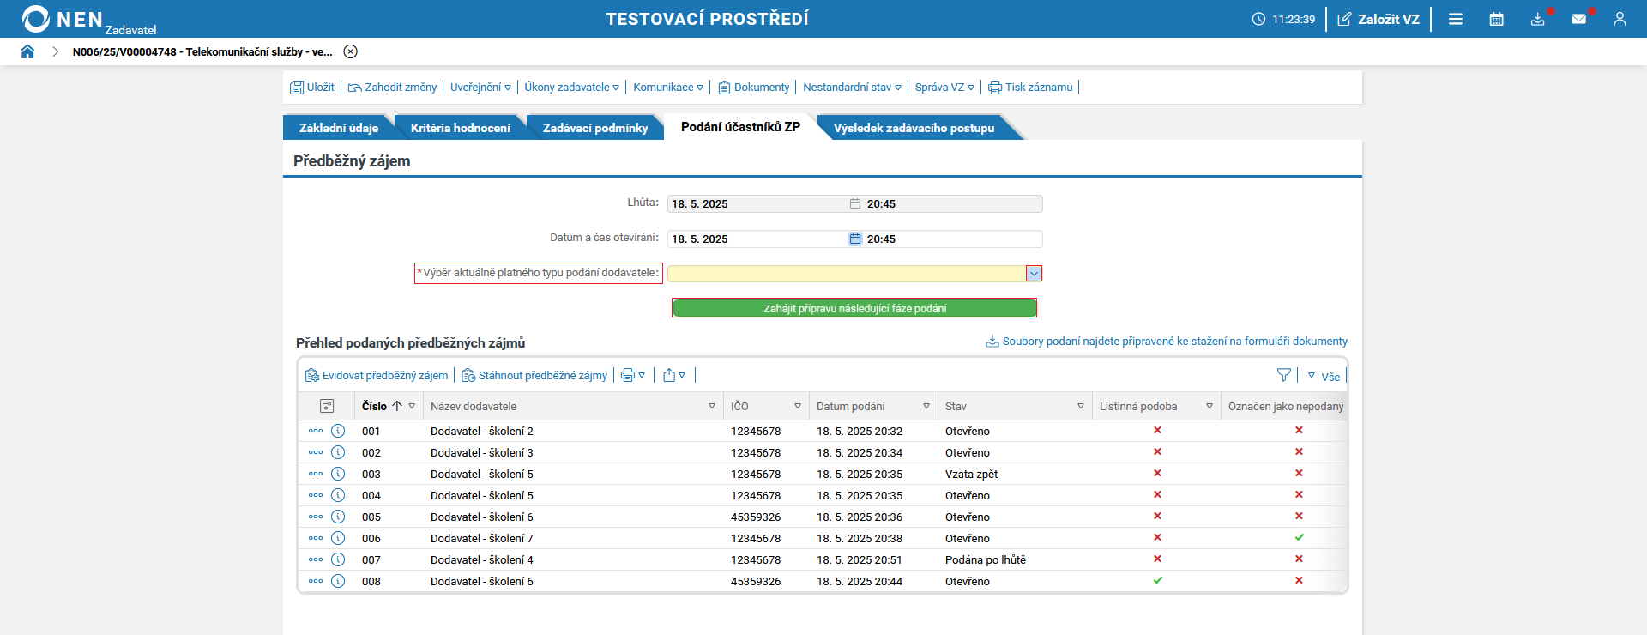Open the downloads icon with notification
Image resolution: width=1647 pixels, height=635 pixels.
[x=1538, y=19]
